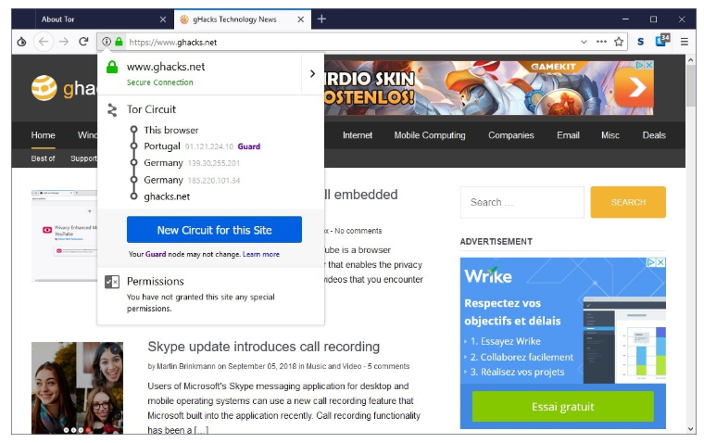Maximize the browser window
Screen dimensions: 704x443
[x=653, y=19]
